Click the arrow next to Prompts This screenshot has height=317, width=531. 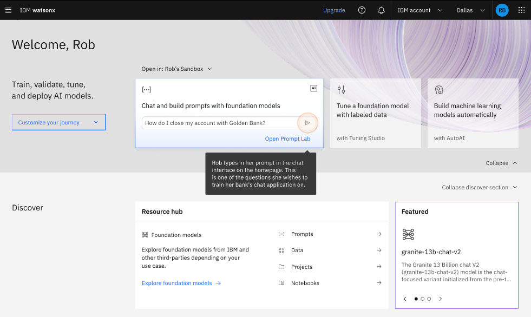pos(379,234)
